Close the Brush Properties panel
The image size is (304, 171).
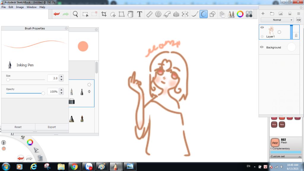tap(66, 28)
